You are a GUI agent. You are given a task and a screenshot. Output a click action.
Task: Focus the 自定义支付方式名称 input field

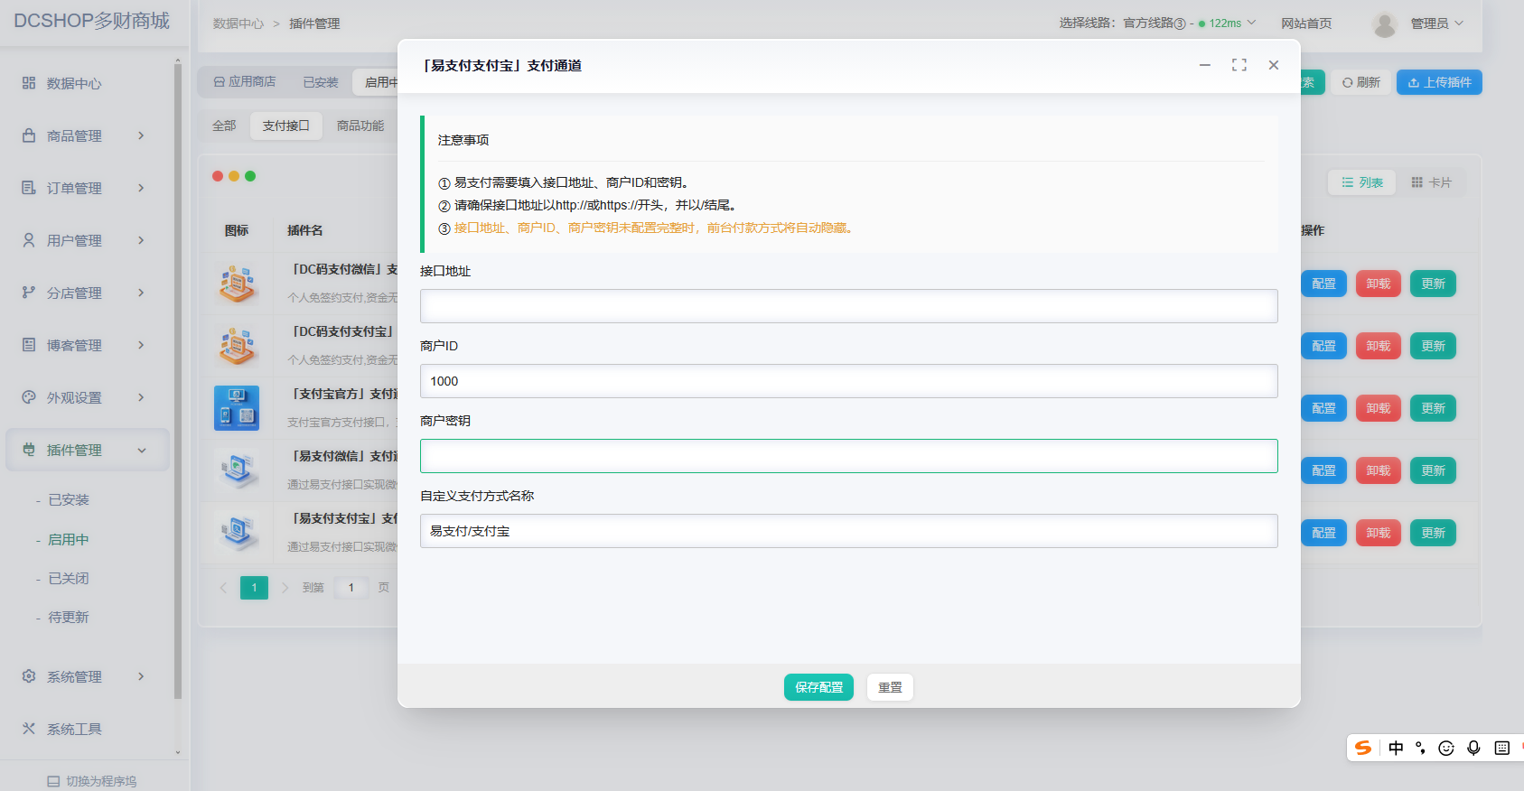(x=849, y=531)
